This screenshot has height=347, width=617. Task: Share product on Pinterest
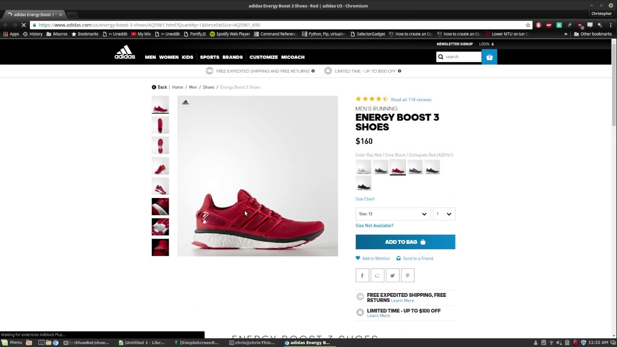[407, 276]
